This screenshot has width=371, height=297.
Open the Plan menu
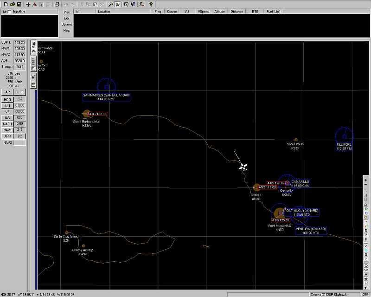tap(67, 12)
